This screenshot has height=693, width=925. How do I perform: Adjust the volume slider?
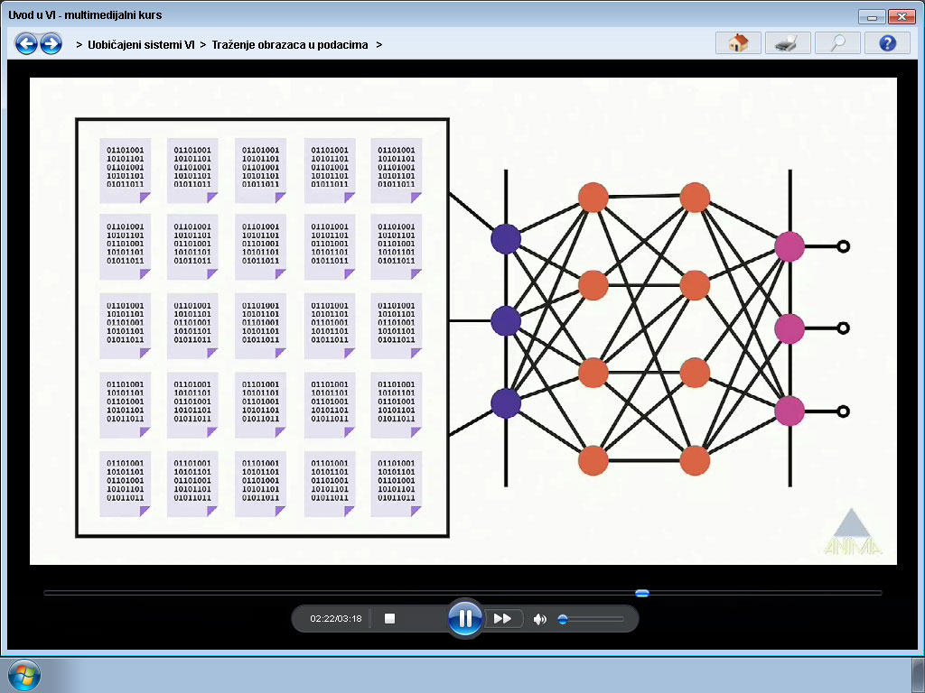pyautogui.click(x=591, y=619)
